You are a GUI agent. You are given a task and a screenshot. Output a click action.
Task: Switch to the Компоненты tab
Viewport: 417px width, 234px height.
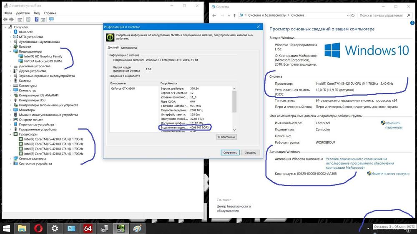pyautogui.click(x=129, y=48)
